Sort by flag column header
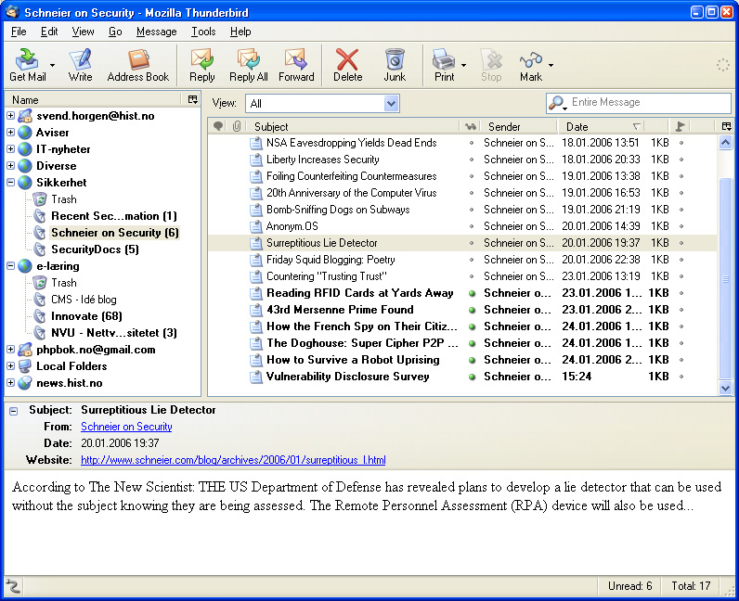The image size is (739, 601). [680, 126]
